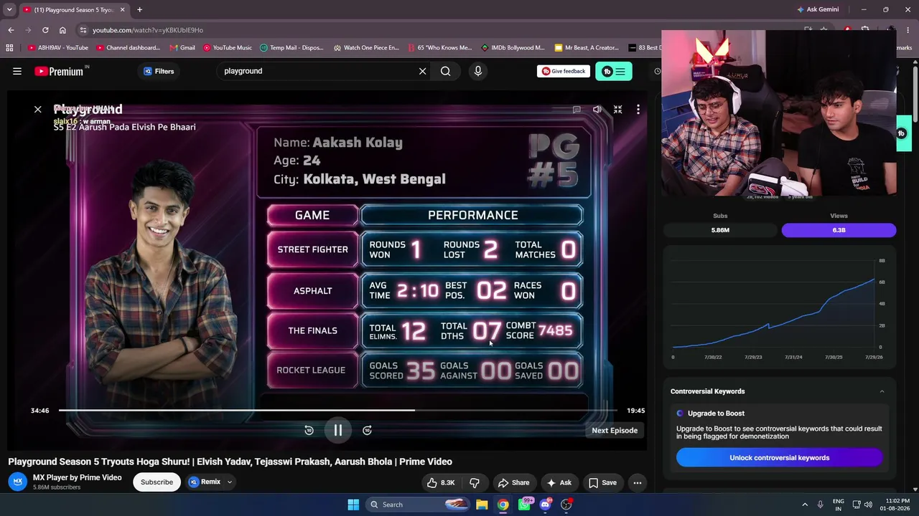Show hidden system tray icons
This screenshot has width=919, height=516.
[805, 505]
